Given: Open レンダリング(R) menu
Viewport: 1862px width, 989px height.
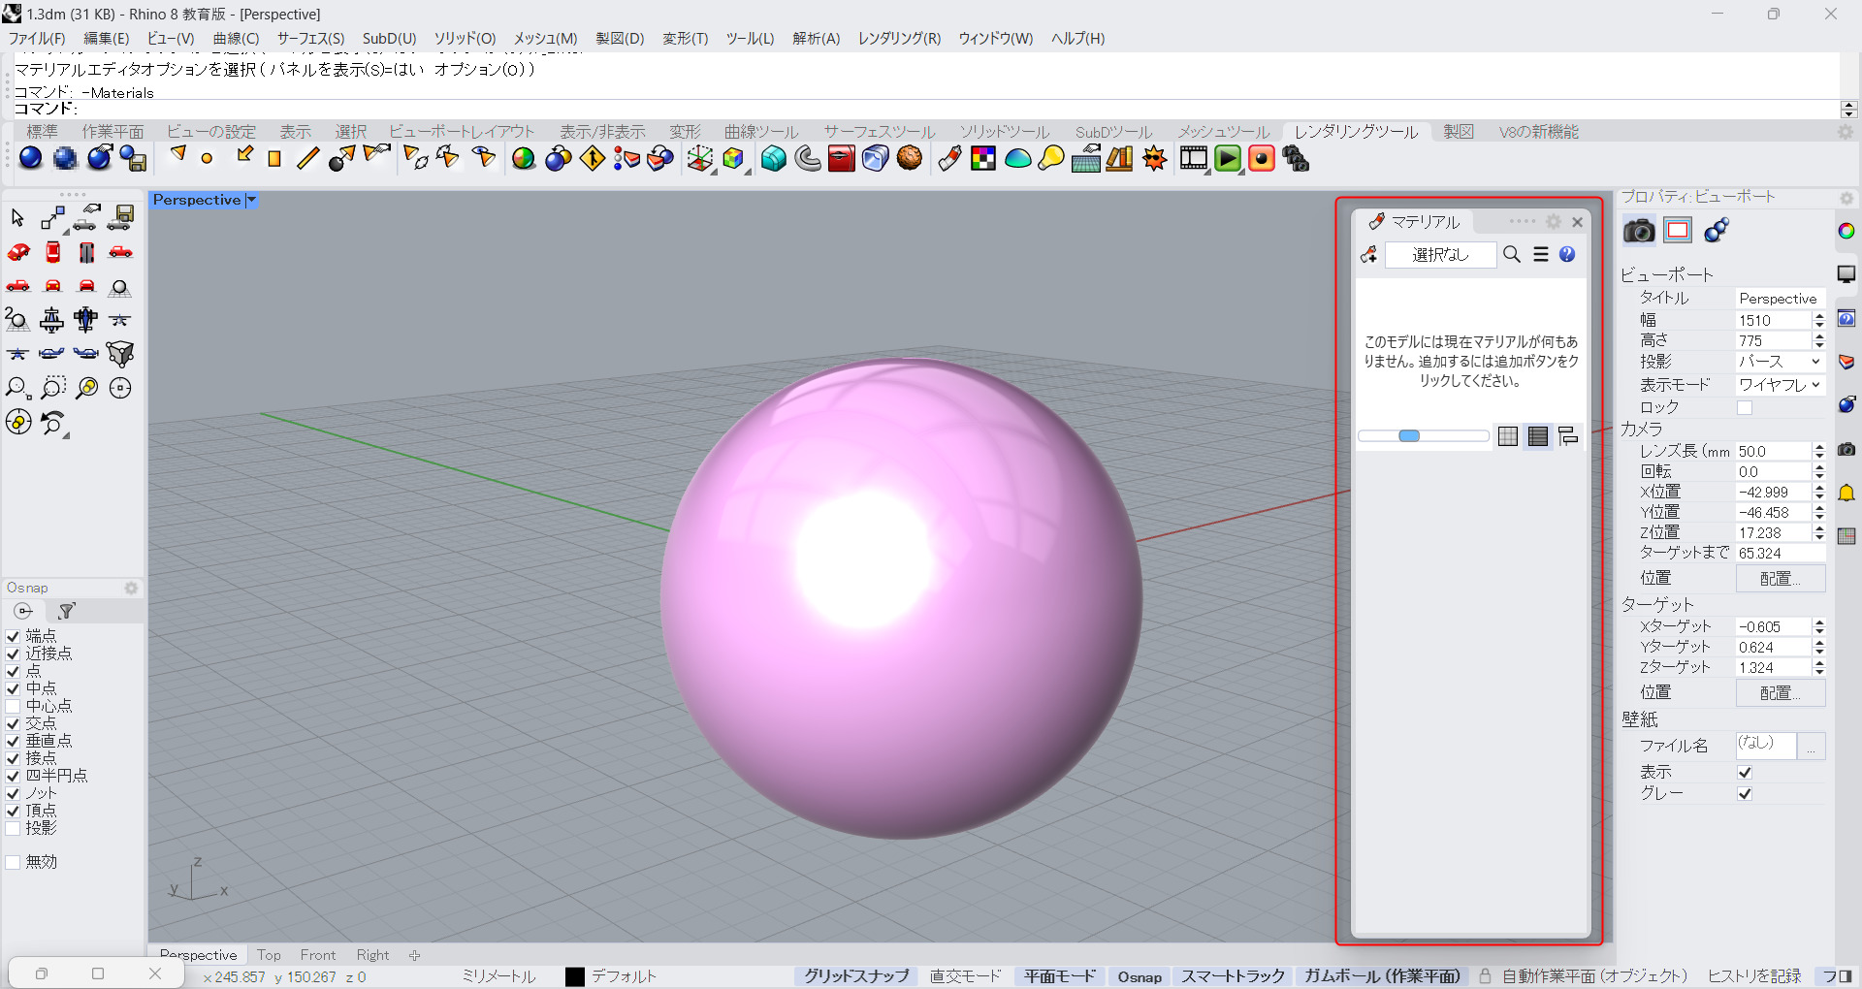Looking at the screenshot, I should coord(899,39).
